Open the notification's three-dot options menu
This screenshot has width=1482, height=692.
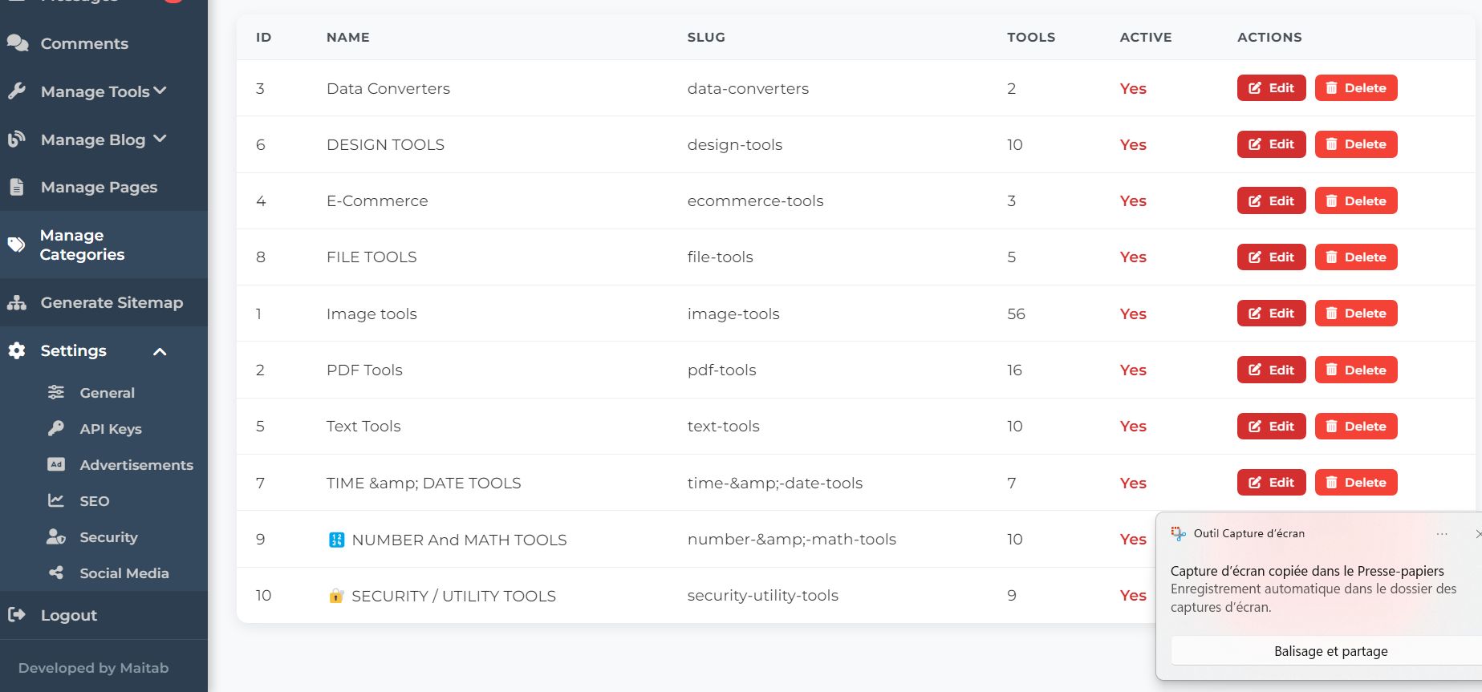1442,534
